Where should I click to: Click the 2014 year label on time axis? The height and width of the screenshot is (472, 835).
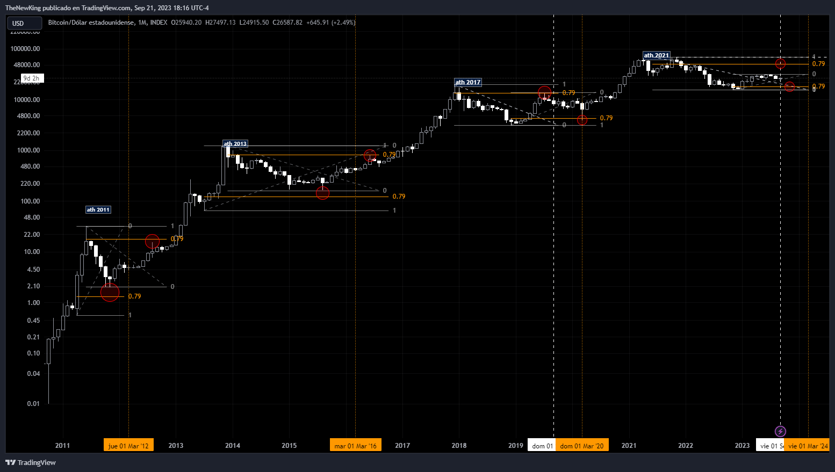233,446
